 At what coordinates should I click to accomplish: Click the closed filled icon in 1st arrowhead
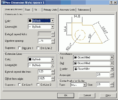75,57
